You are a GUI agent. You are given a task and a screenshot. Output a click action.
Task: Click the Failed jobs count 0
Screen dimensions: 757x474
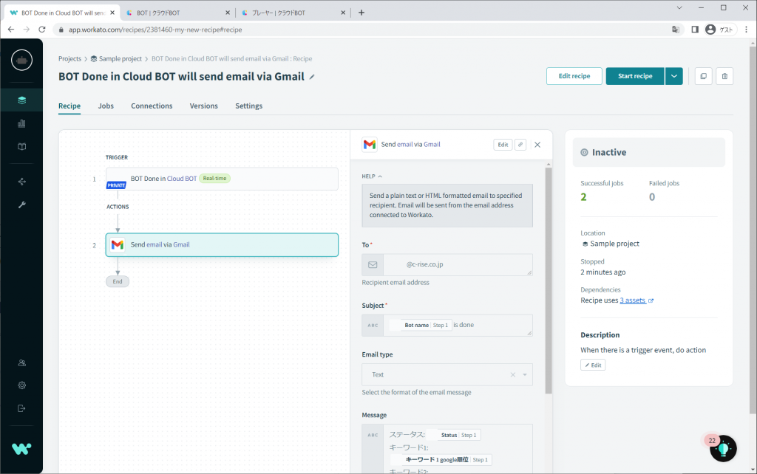652,196
